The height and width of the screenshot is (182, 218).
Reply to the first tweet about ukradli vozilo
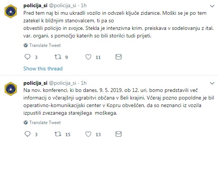click(27, 57)
